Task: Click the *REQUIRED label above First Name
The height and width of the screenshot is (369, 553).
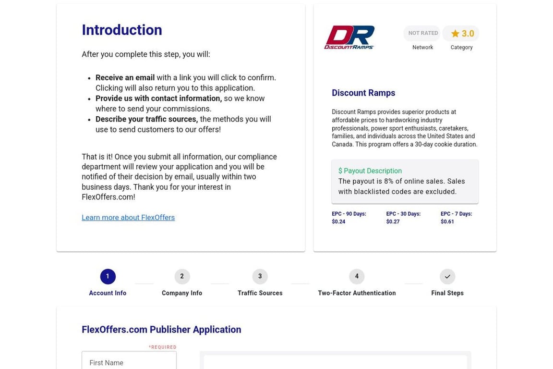Action: 162,347
